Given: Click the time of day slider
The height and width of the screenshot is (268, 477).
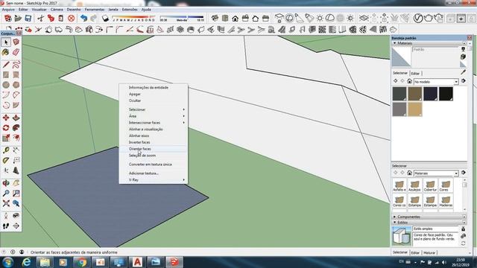Looking at the screenshot, I should [182, 18].
